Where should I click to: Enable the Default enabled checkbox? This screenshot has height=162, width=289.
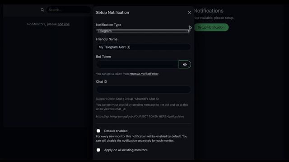pyautogui.click(x=98, y=131)
